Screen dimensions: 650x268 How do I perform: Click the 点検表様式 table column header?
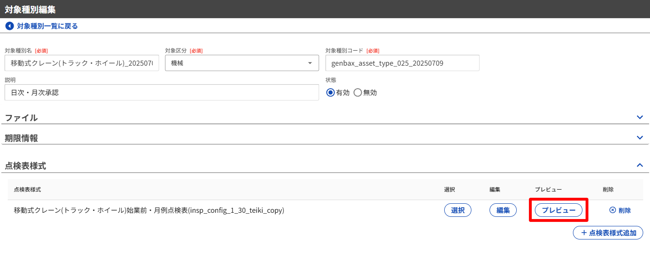tap(27, 190)
